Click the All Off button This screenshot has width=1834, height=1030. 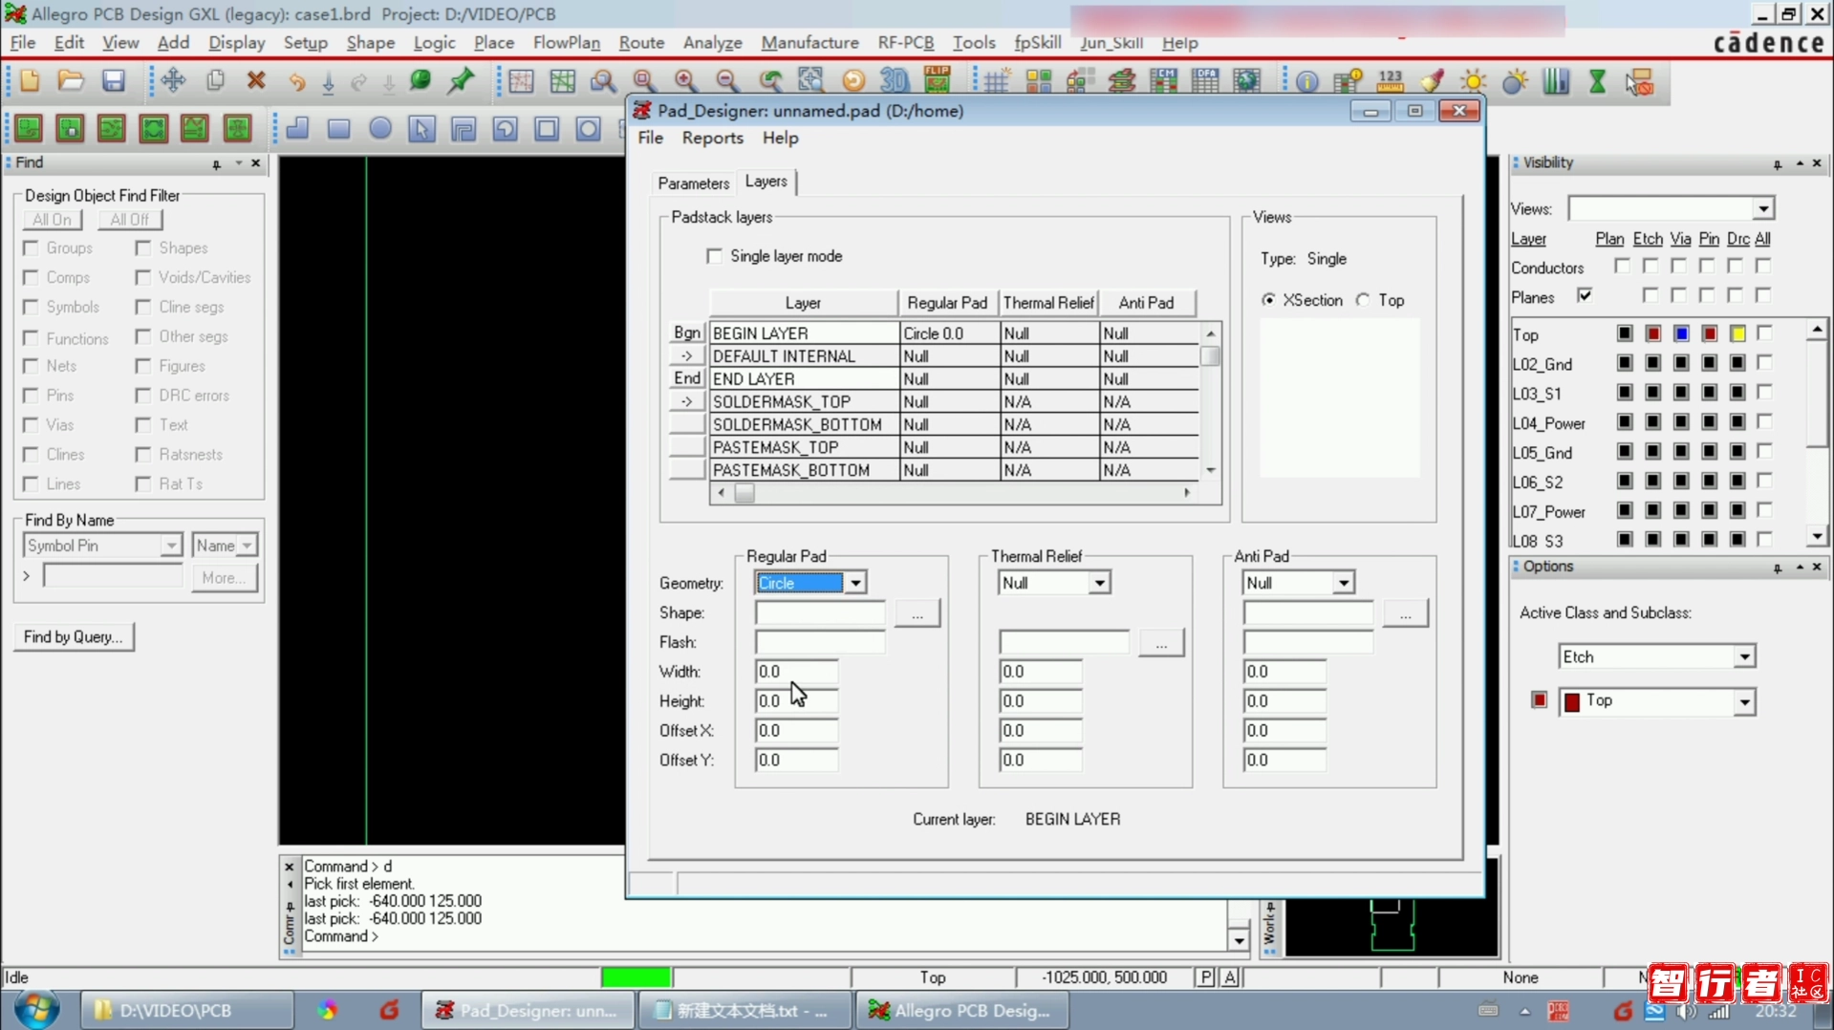130,220
